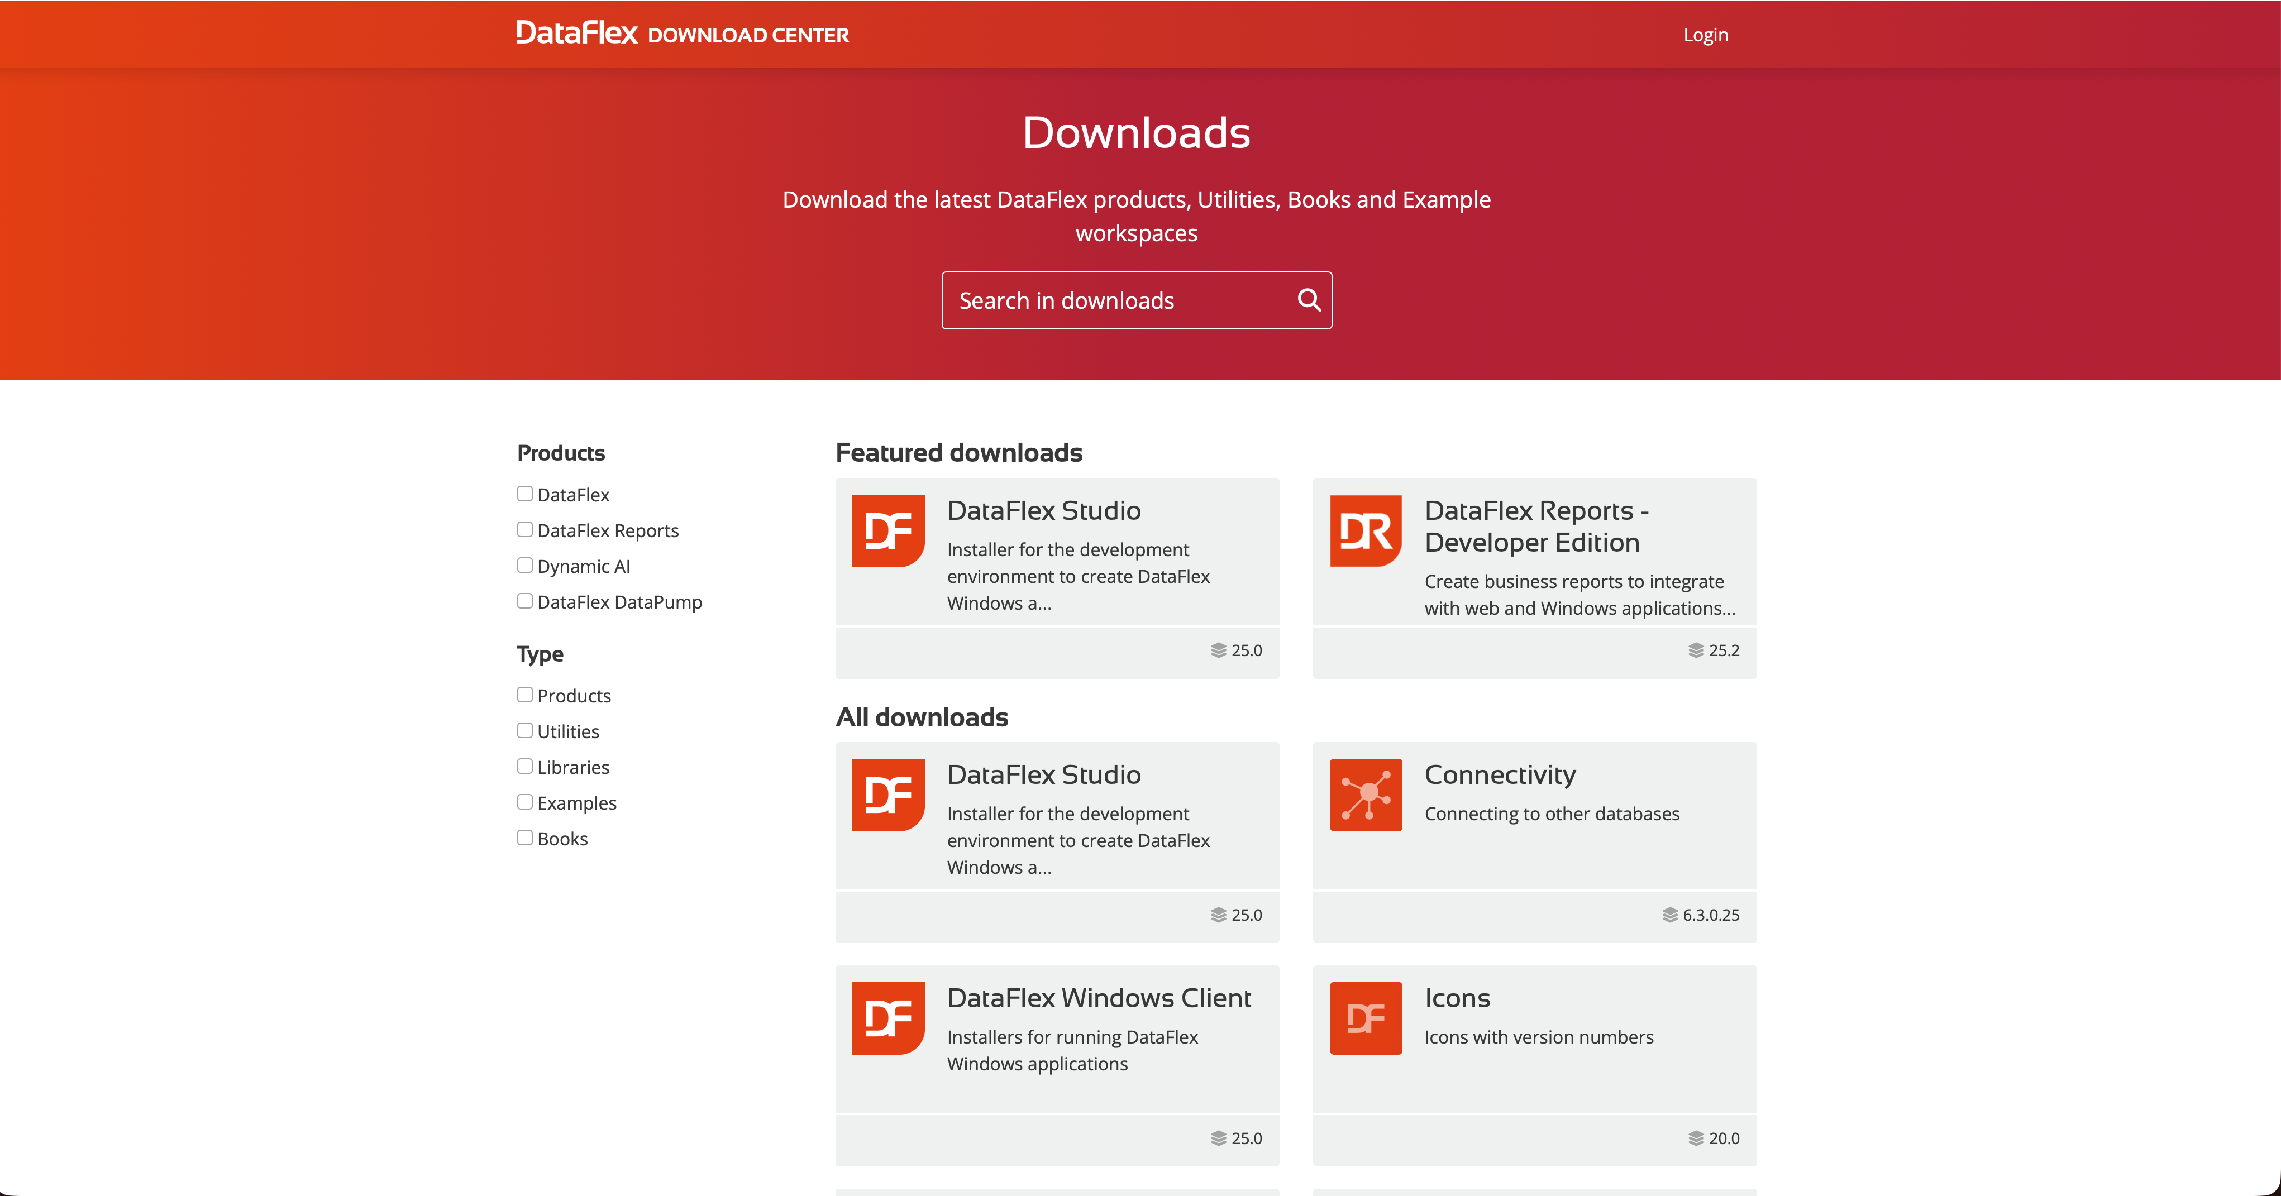Click the DF icon on All downloads DataFlex Studio card
The image size is (2281, 1196).
(x=888, y=795)
